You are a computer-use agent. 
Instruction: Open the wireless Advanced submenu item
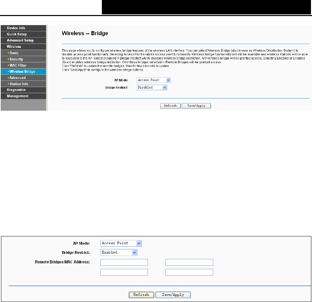click(x=23, y=78)
